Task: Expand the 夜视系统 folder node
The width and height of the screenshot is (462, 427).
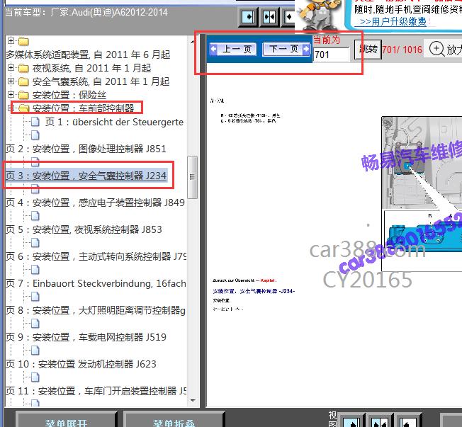Action: point(11,67)
